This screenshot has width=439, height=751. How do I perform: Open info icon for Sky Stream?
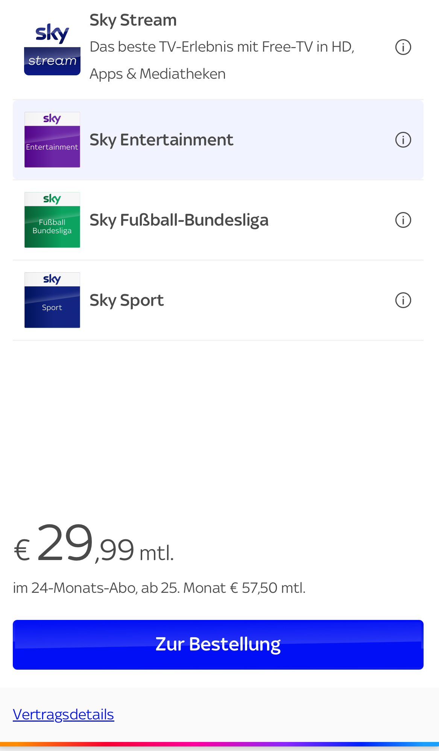pyautogui.click(x=403, y=47)
